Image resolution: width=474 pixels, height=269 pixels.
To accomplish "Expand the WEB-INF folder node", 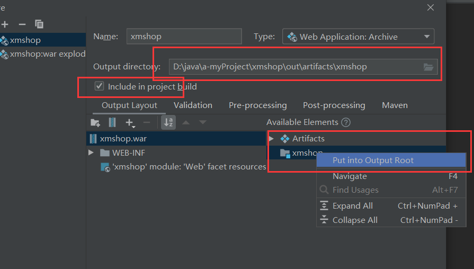I will [x=91, y=153].
